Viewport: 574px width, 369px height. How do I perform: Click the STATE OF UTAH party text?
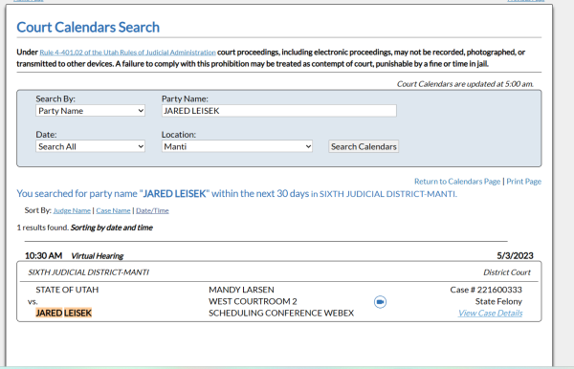tap(67, 290)
